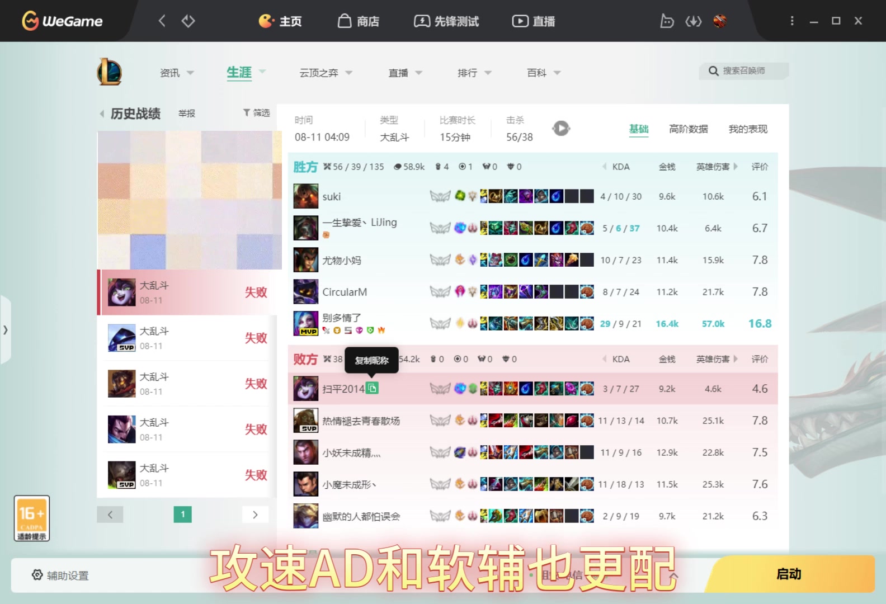Click 尤物小妈 champion portrait

[x=306, y=260]
